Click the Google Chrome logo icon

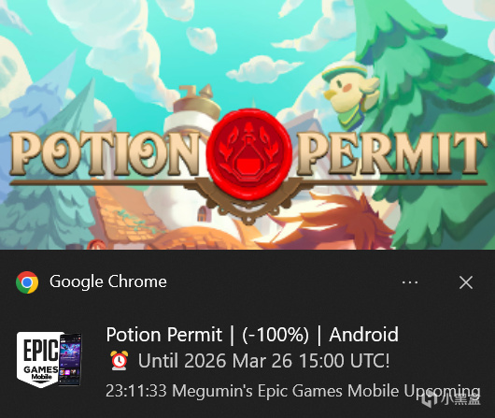(x=27, y=282)
